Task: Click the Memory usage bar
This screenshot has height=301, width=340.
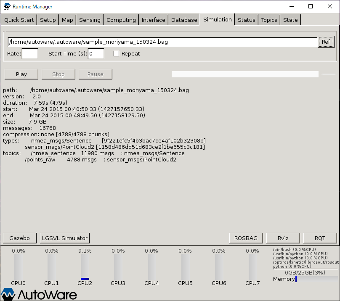Action: 316,279
